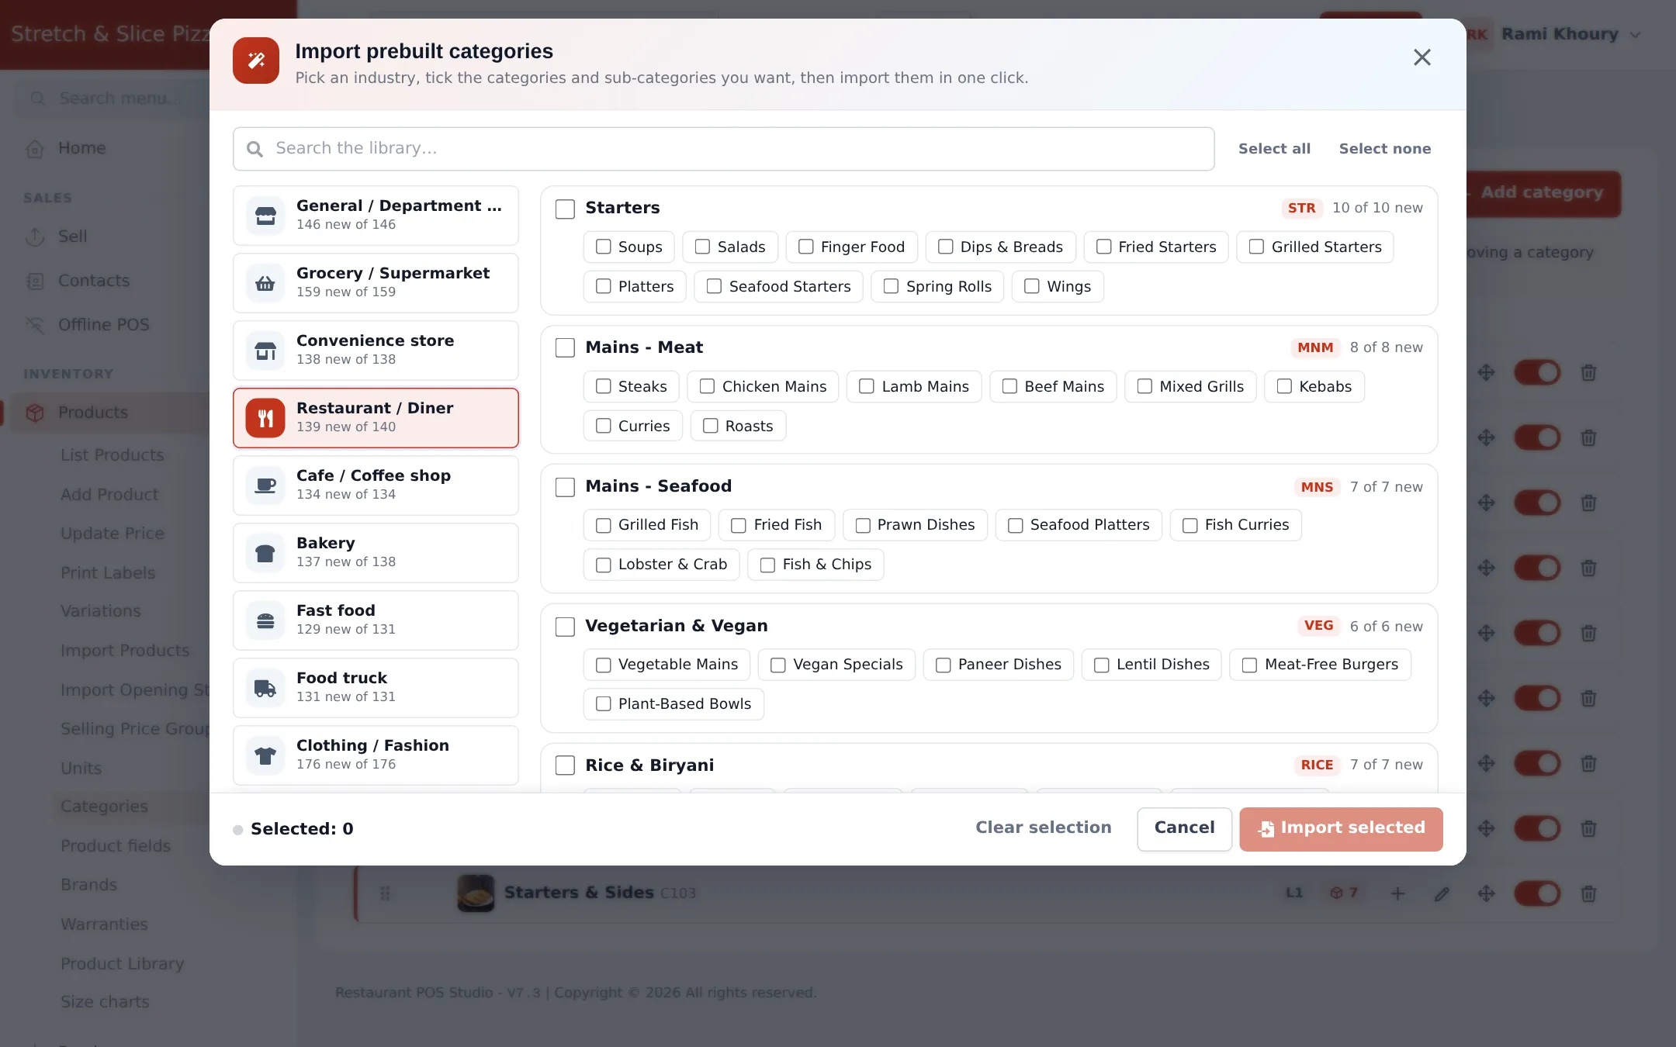Screen dimensions: 1676x1047
Task: Click the Grocery basket icon
Action: 265,283
